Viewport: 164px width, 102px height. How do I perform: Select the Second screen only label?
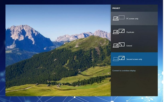pos(134,59)
